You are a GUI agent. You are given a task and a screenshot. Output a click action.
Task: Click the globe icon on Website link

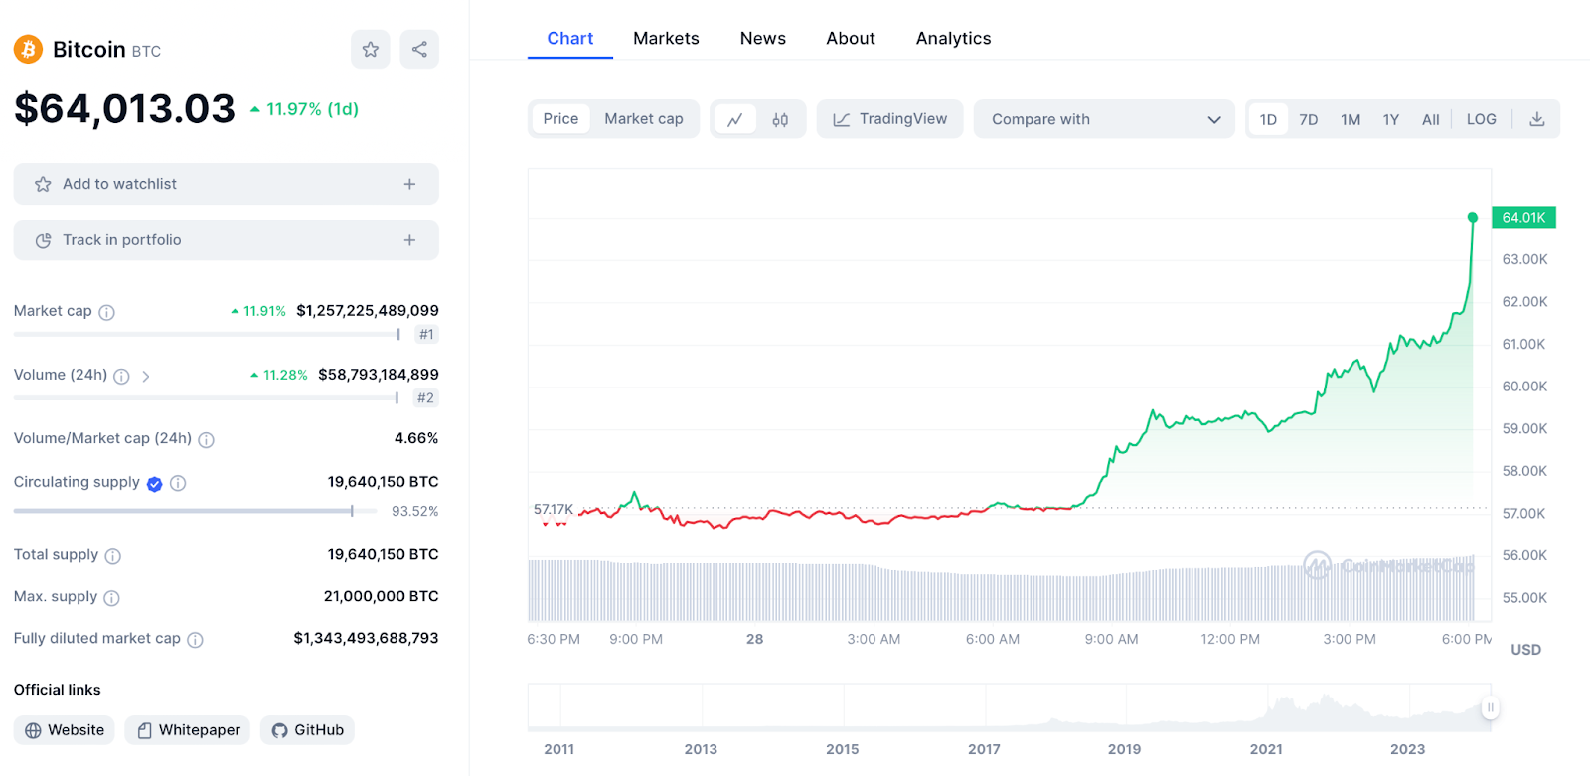coord(33,730)
